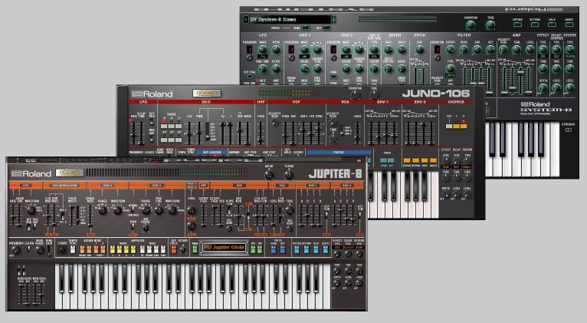Click the Juno-106 VCF Velocity Sens knob
Viewport: 587px width, 323px height.
point(274,123)
